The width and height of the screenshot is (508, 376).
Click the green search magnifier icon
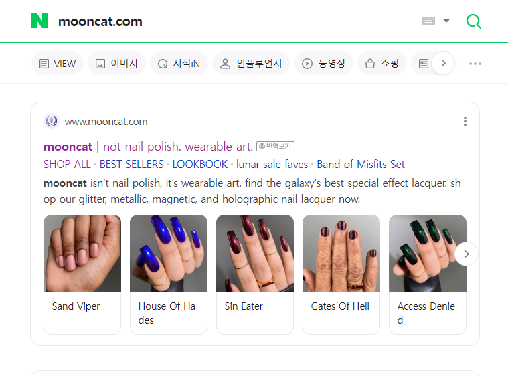[474, 21]
